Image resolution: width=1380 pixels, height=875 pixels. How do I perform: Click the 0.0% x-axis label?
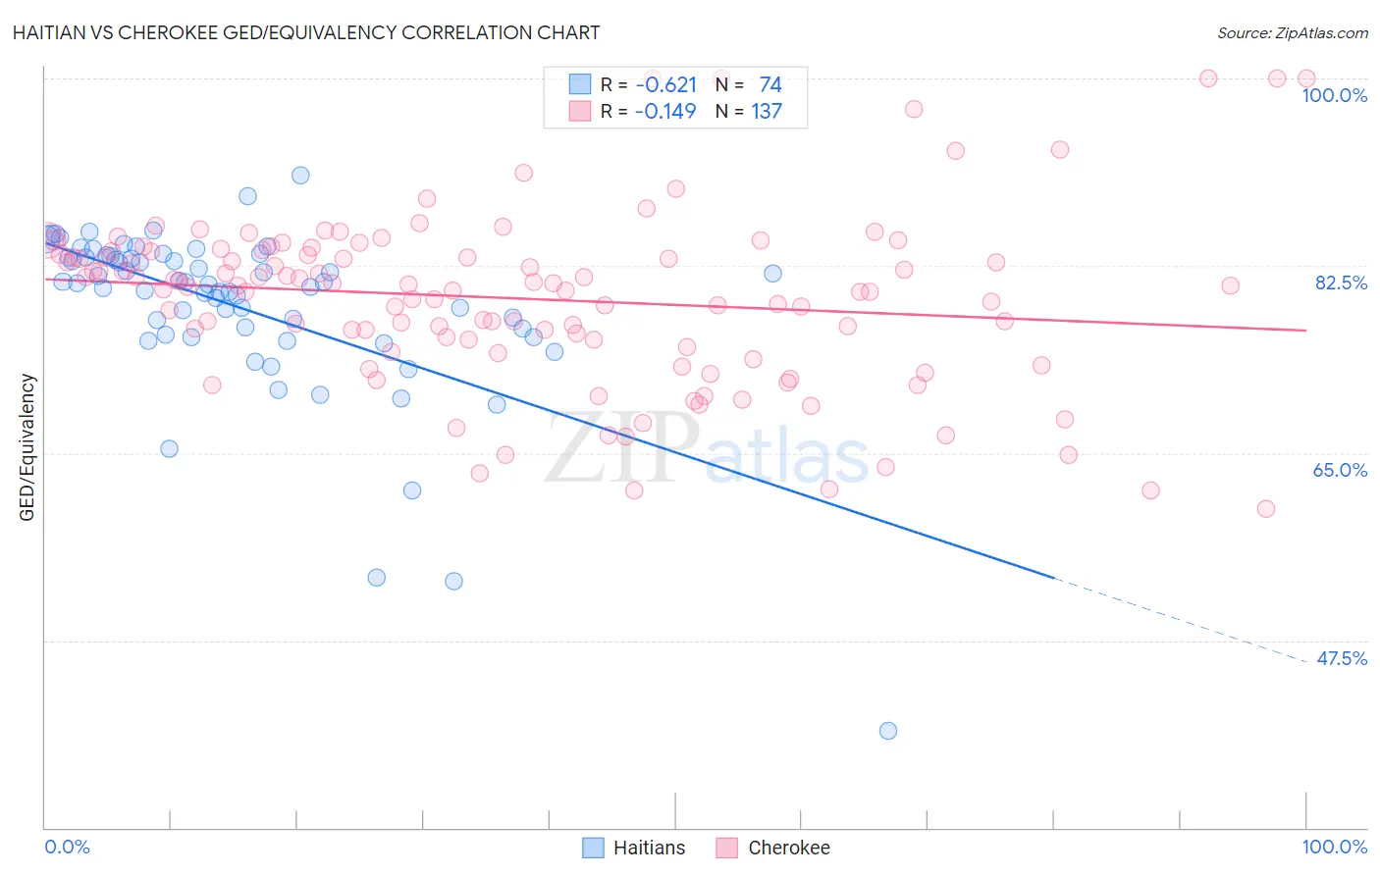(x=68, y=847)
